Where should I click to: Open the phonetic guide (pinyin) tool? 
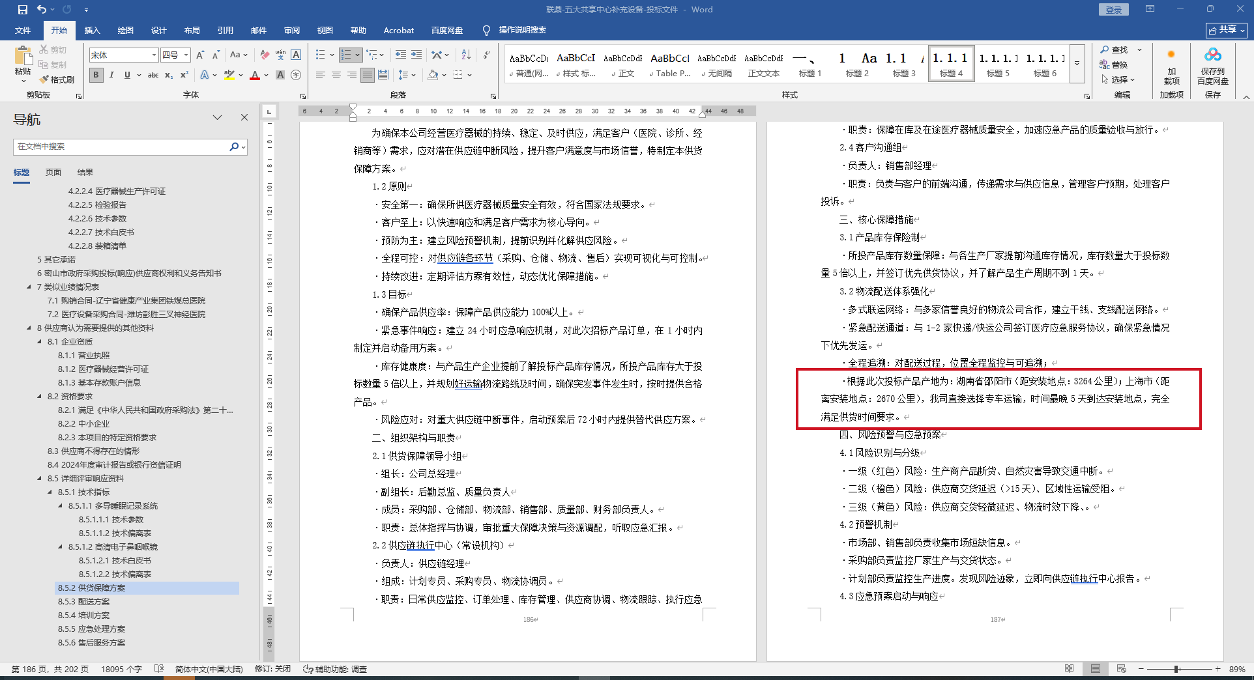click(280, 55)
